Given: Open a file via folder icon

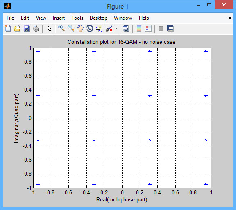Looking at the screenshot, I should click(x=17, y=28).
